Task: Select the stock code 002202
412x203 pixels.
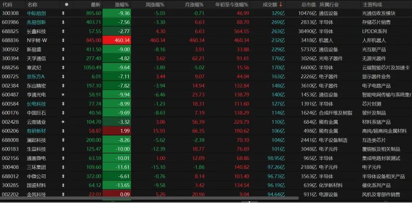Action: (x=10, y=195)
